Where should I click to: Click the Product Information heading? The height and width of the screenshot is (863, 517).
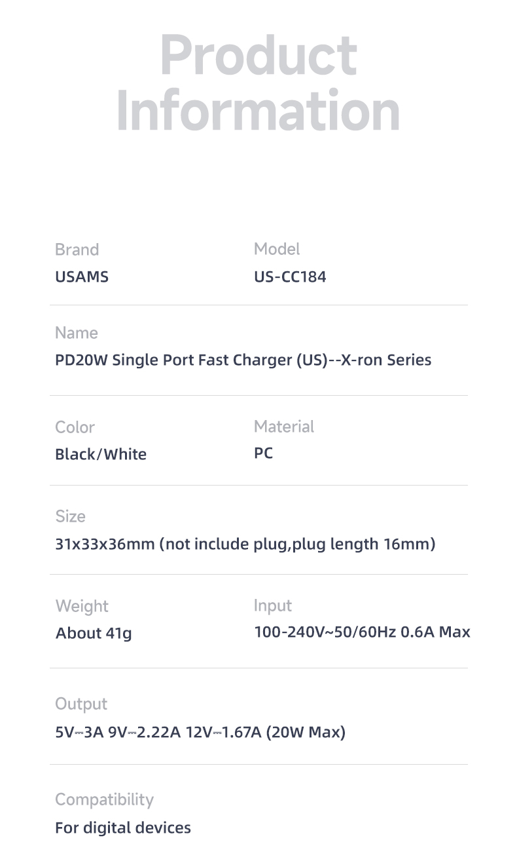258,83
